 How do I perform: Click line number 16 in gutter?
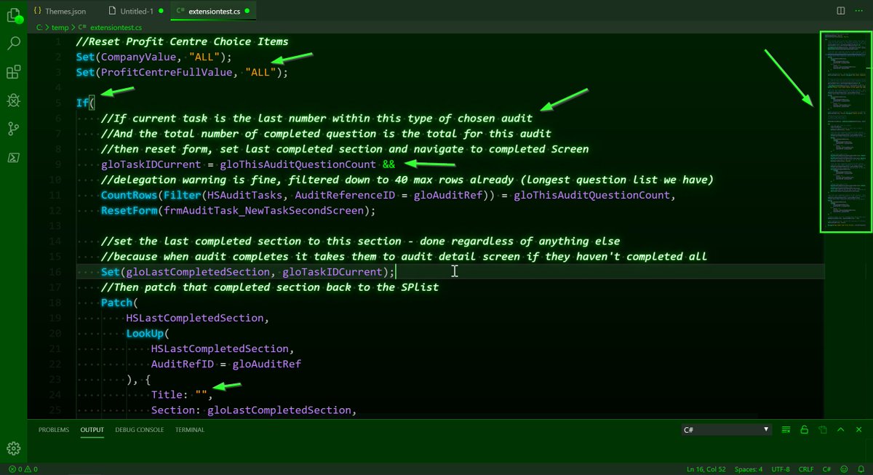[x=56, y=272]
